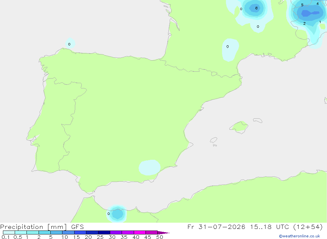This screenshot has width=327, height=239.
Task: Click the legend scale value "40"
Action: (136, 237)
